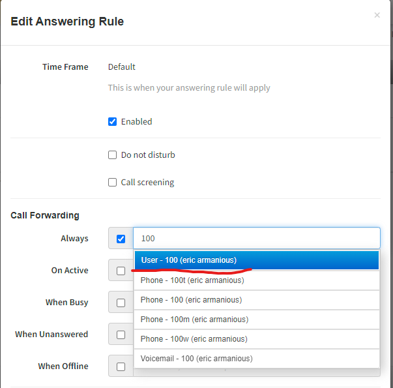Enable the On Active forwarding checkbox
This screenshot has width=393, height=388.
pyautogui.click(x=121, y=271)
